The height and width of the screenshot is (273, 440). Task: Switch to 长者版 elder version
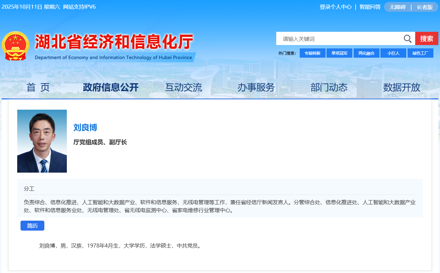coord(425,7)
